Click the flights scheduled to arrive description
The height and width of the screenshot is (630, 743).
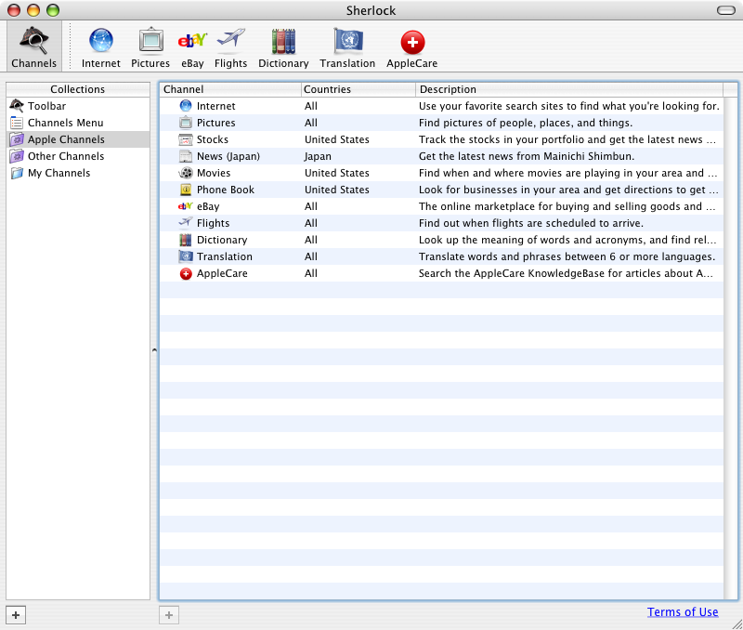(530, 223)
